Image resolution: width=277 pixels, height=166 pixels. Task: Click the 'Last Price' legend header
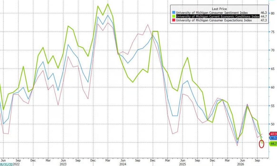pos(219,9)
